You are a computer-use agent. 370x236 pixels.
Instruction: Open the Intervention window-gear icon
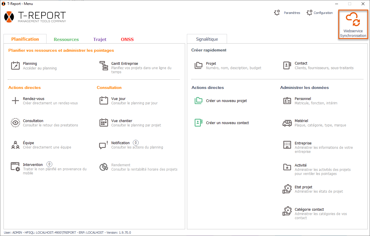click(15, 167)
